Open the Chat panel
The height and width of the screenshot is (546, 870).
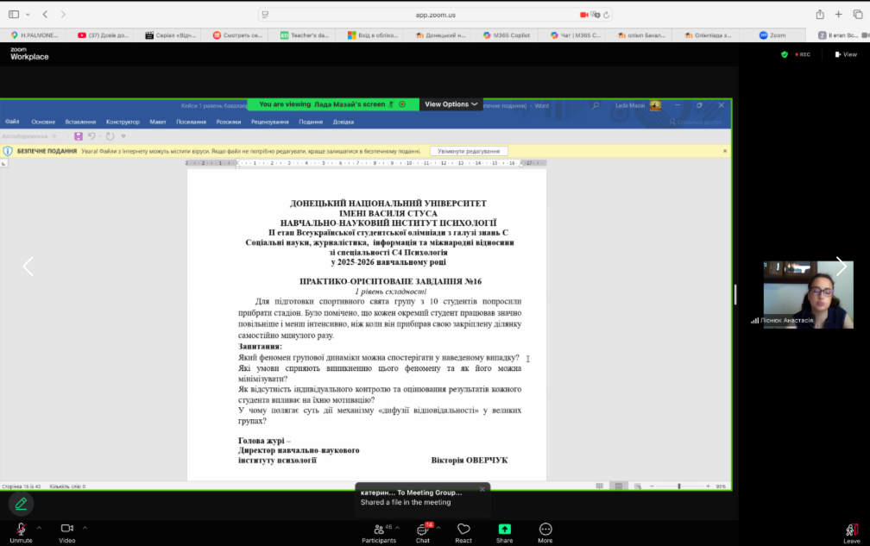coord(423,533)
